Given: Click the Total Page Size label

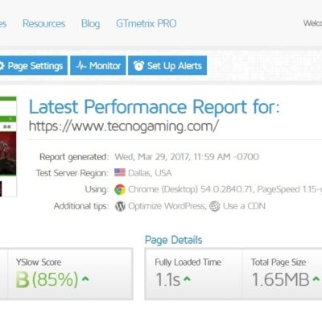Looking at the screenshot, I should coord(279,262).
